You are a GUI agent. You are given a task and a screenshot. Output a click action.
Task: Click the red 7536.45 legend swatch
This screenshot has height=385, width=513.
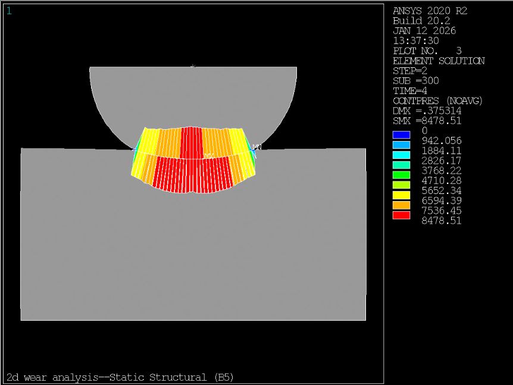click(x=401, y=215)
